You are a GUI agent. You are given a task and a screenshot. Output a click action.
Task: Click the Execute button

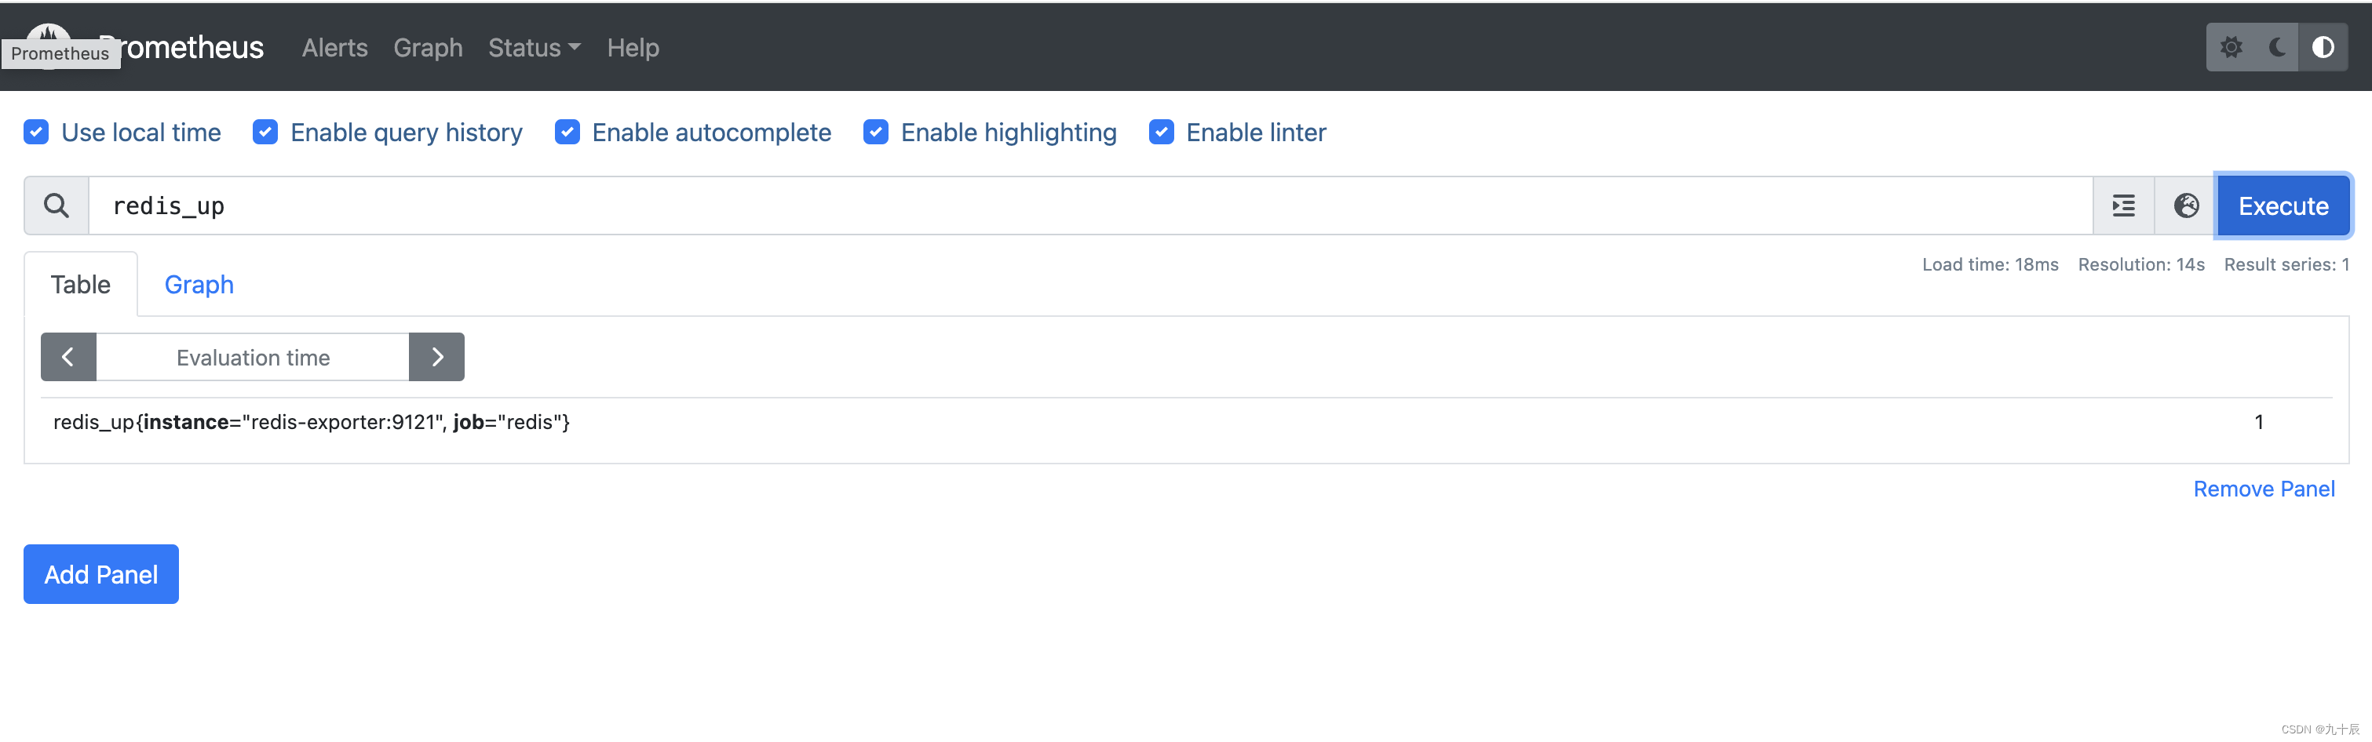pyautogui.click(x=2283, y=206)
